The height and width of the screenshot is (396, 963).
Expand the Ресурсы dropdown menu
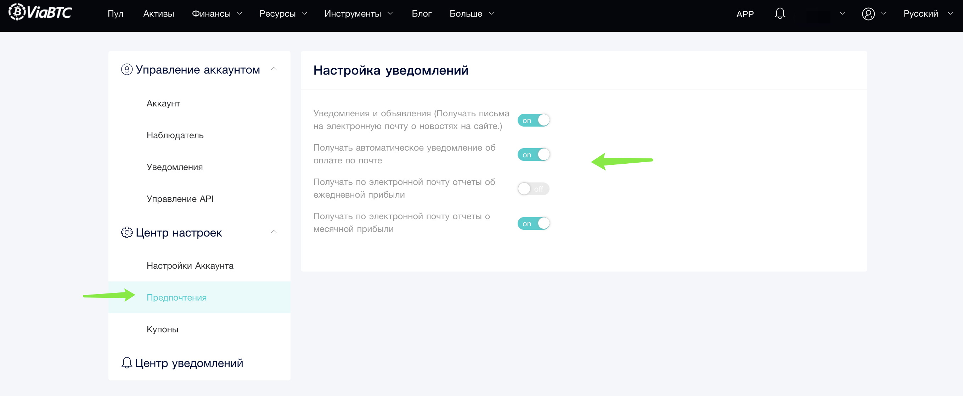[283, 14]
